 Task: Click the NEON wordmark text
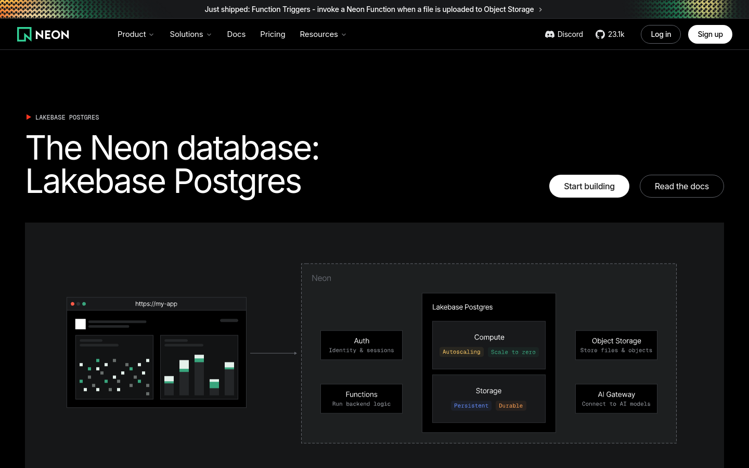[52, 35]
